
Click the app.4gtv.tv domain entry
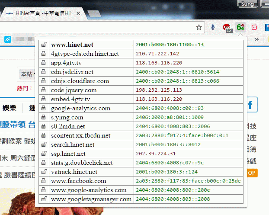[67, 63]
